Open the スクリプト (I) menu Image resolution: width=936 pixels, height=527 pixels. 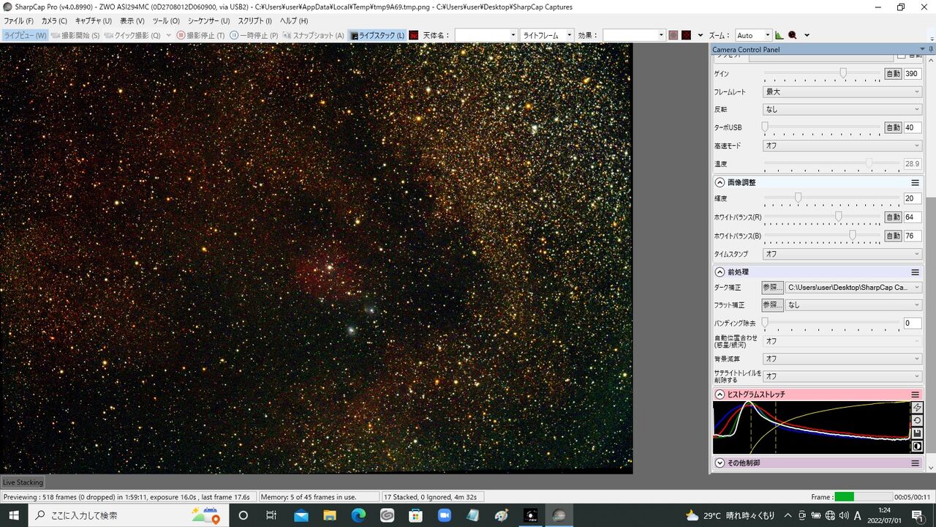tap(254, 21)
